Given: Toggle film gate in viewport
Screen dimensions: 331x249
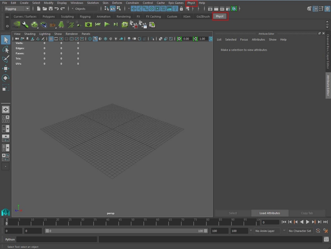Looking at the screenshot, I should point(56,39).
